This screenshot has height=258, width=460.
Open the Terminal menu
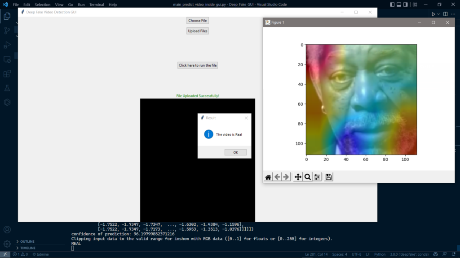97,4
